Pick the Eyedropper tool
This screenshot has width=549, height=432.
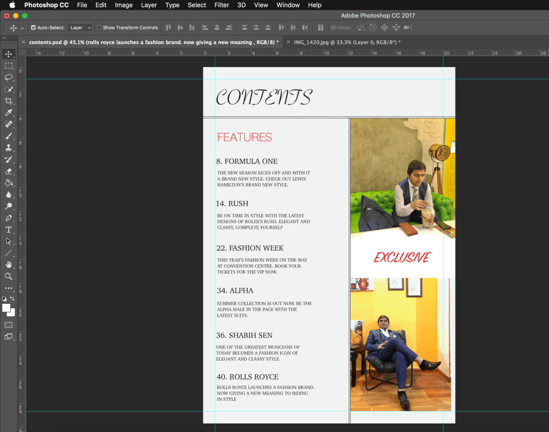tap(9, 113)
